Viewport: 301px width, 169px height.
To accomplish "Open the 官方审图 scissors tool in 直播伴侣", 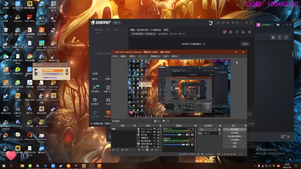I will (x=95, y=89).
